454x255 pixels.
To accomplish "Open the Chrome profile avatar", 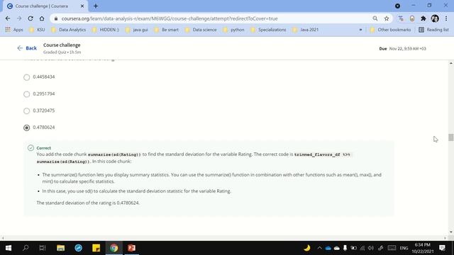I will (435, 18).
